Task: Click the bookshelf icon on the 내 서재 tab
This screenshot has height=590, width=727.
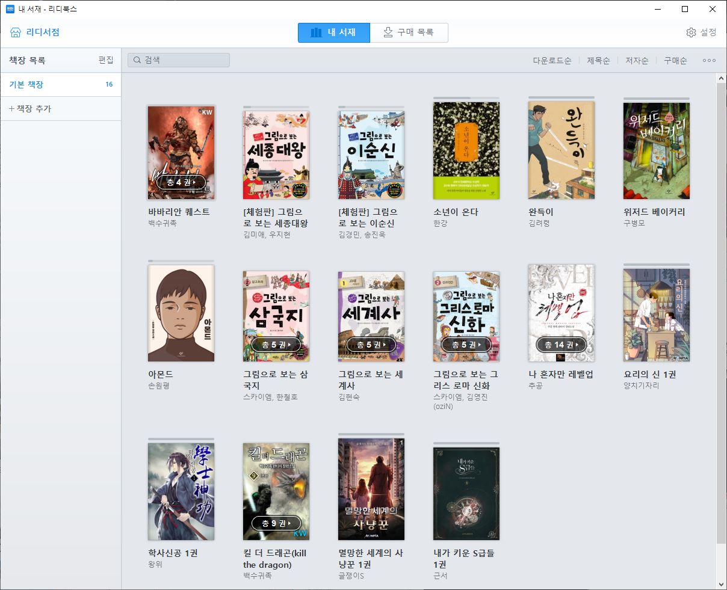Action: (x=315, y=32)
